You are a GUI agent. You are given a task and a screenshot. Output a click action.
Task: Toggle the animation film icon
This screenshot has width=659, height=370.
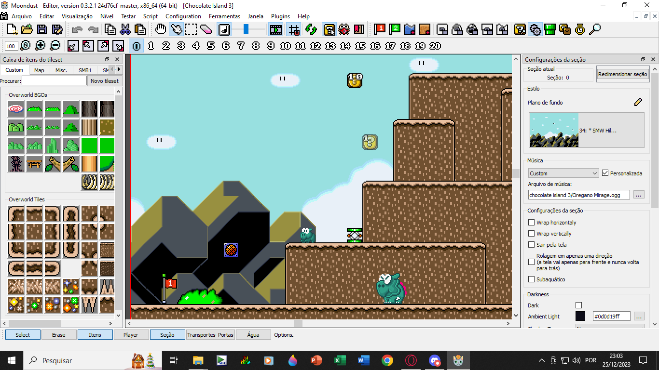tap(276, 29)
